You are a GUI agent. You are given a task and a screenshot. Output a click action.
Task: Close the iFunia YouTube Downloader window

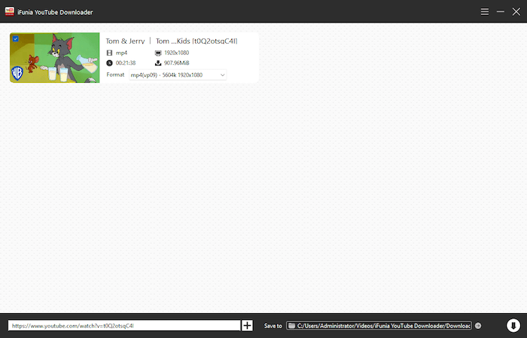[x=516, y=11]
